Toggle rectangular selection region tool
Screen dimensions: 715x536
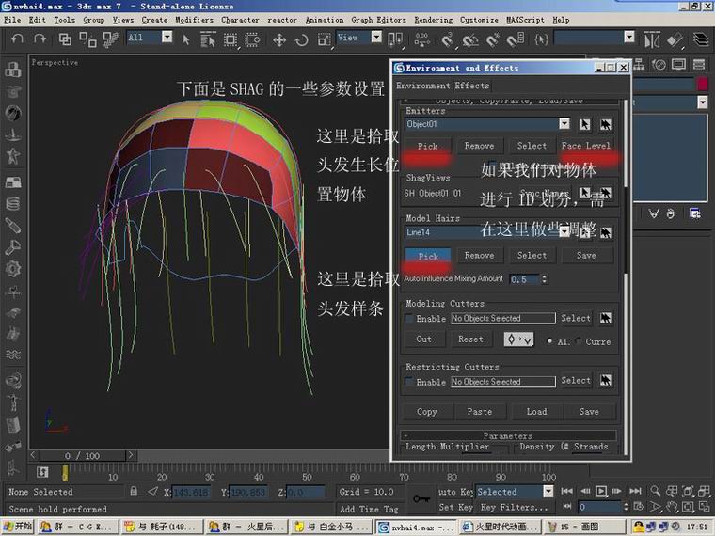click(x=230, y=40)
